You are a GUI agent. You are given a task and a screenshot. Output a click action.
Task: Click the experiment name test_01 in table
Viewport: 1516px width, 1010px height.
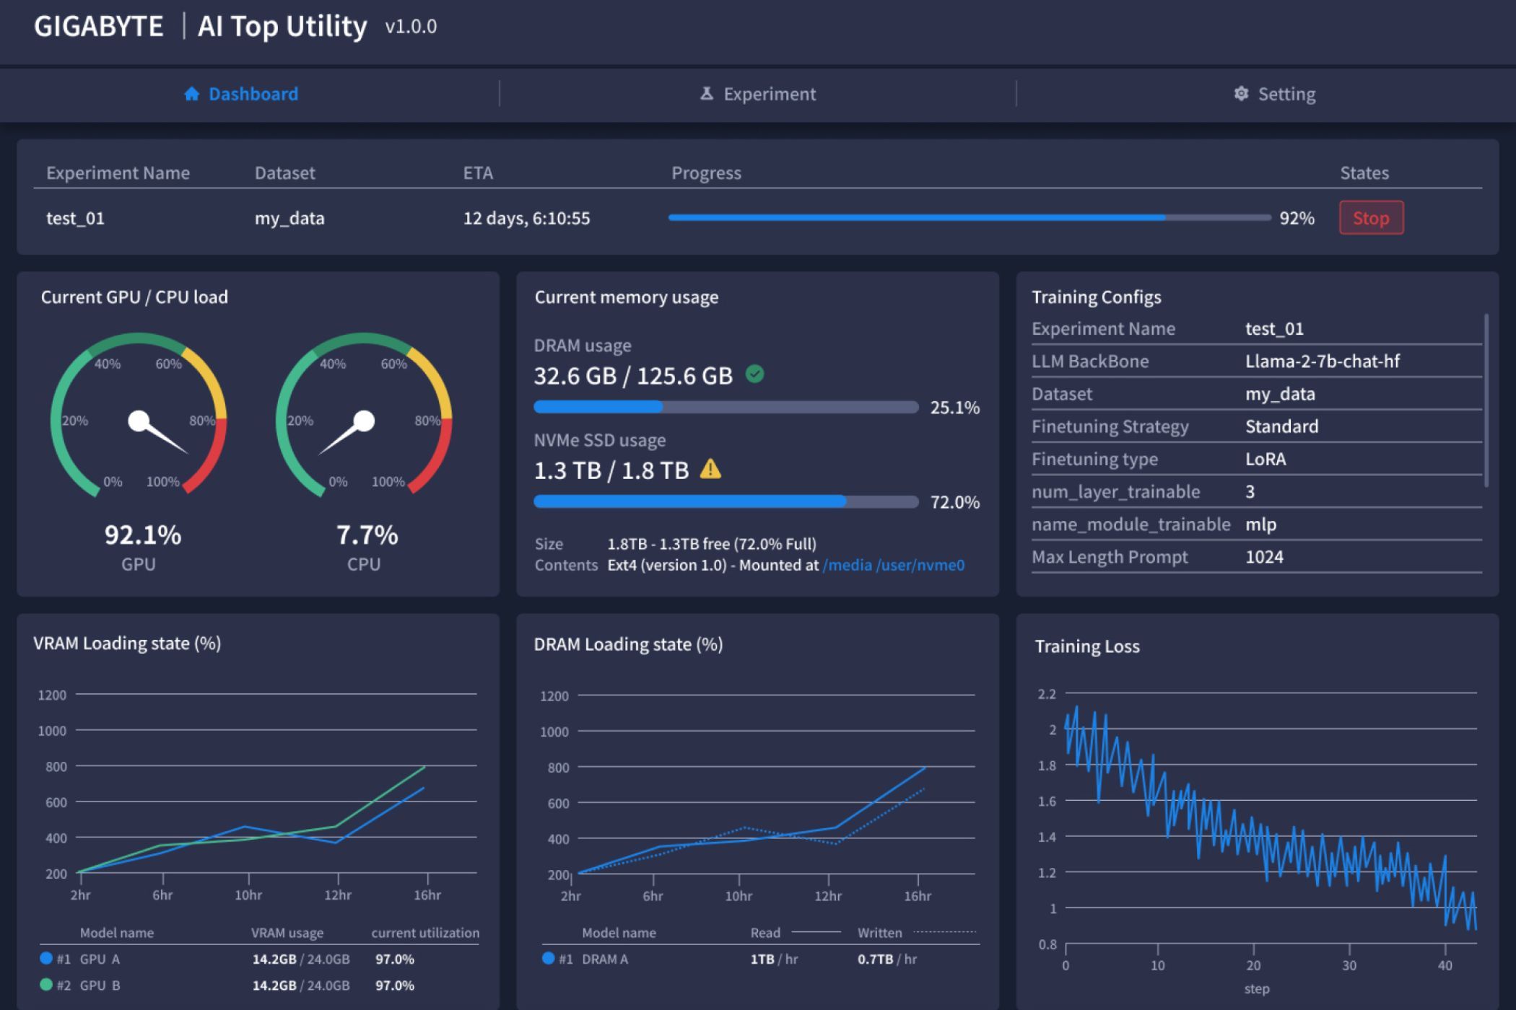click(x=75, y=218)
